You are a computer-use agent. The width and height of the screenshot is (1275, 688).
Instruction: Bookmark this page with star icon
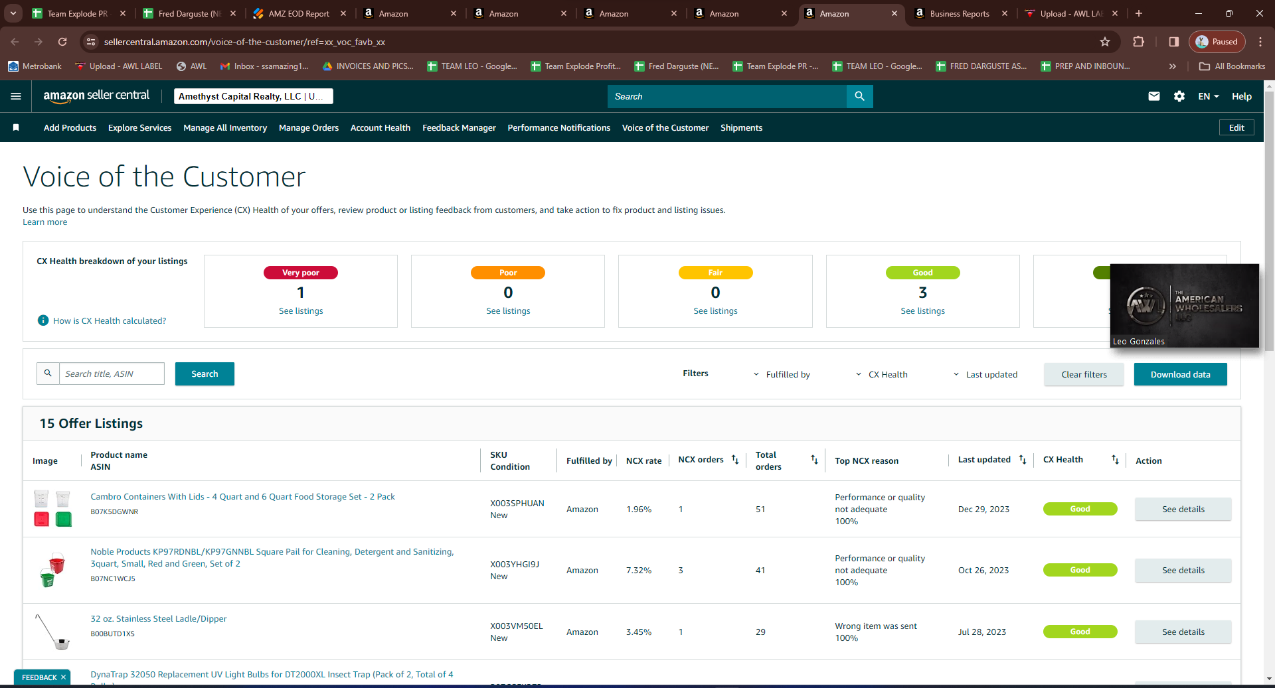(1105, 42)
